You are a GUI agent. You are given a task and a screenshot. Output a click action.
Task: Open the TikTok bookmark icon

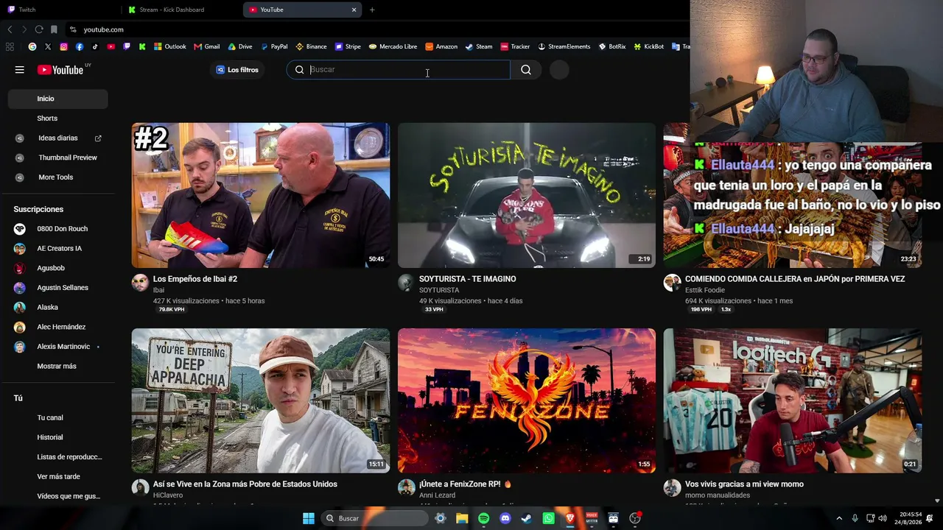click(95, 46)
